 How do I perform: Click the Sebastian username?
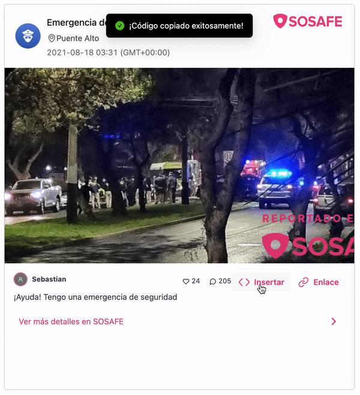(49, 279)
